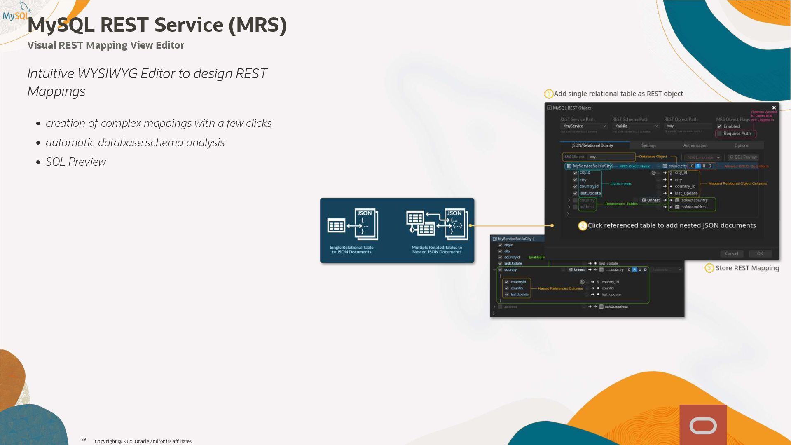Click Multiple Related Tables nested JSON icon
Image resolution: width=791 pixels, height=445 pixels.
click(437, 225)
